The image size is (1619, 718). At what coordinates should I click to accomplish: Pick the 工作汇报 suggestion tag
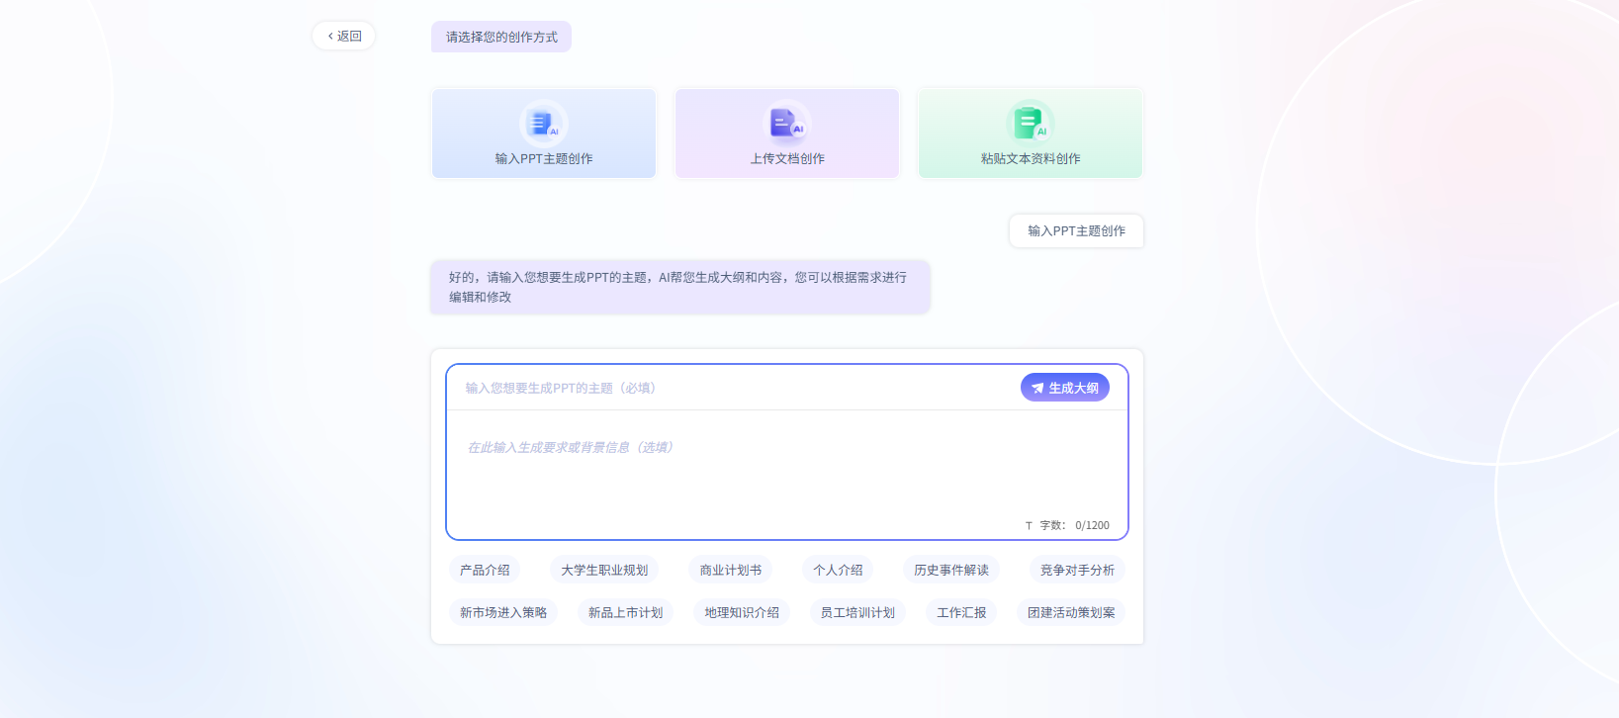pos(961,612)
